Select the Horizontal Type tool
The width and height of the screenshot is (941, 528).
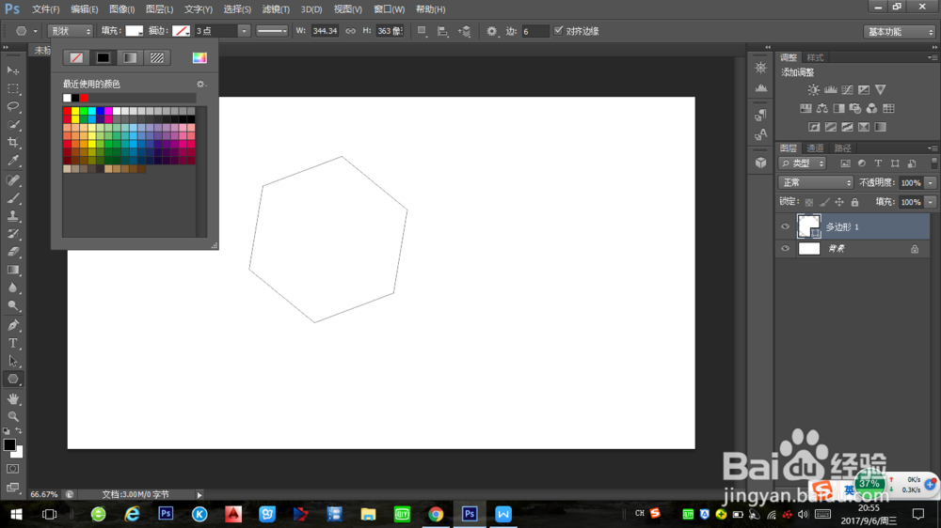click(13, 344)
